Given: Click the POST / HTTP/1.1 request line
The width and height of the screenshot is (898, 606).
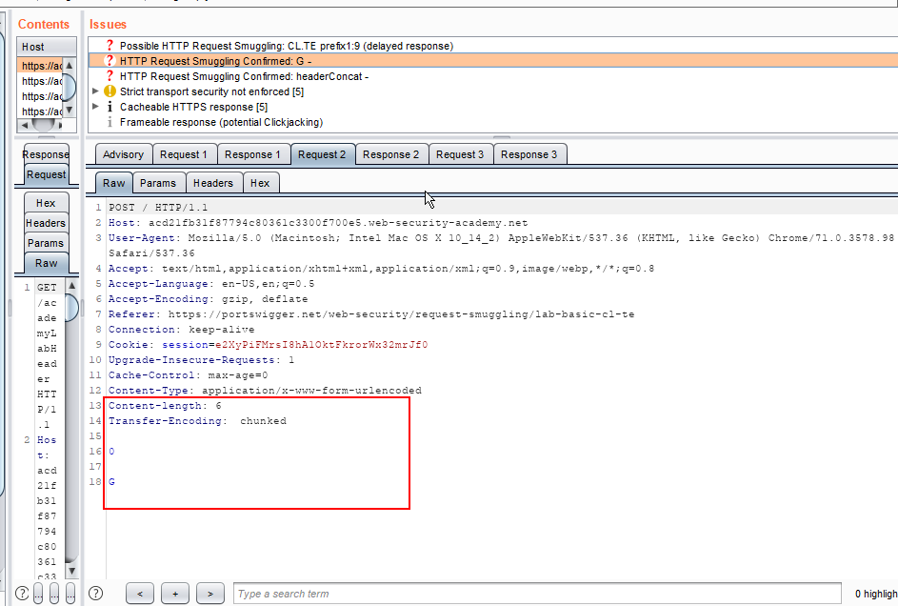Looking at the screenshot, I should click(x=159, y=208).
